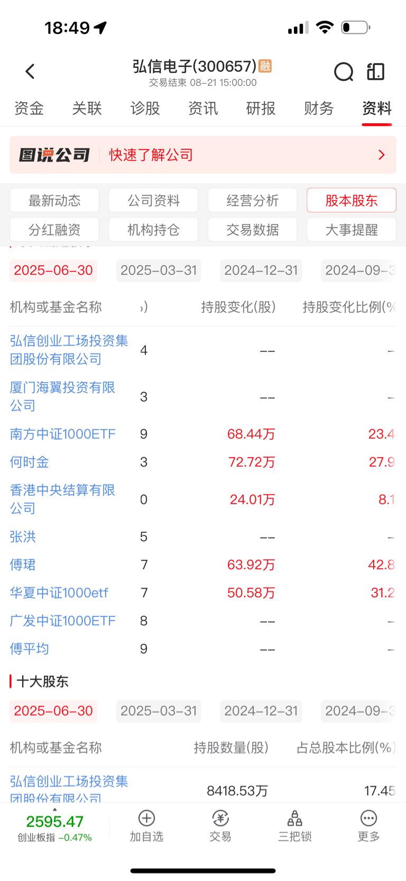Screen dimensions: 406x881
Task: Switch to the 资讯 tab
Action: (203, 108)
